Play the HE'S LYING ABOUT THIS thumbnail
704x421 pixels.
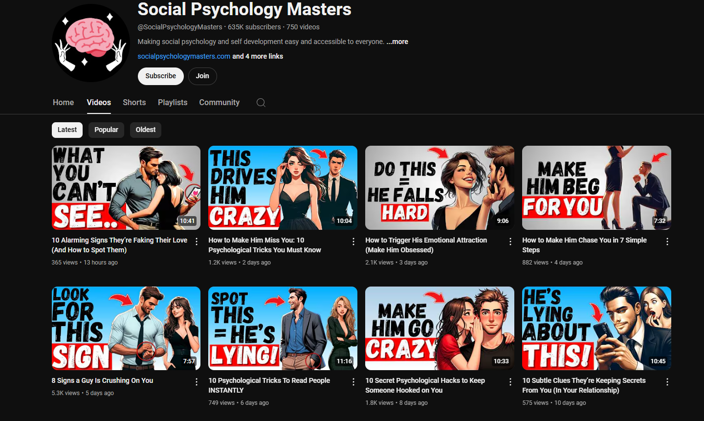(596, 328)
